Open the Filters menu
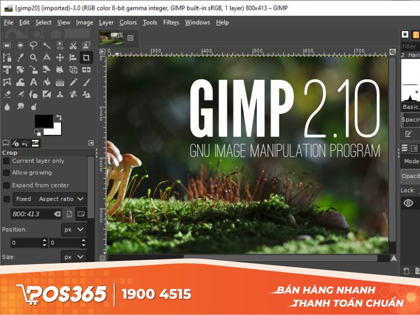420x315 pixels. (171, 23)
